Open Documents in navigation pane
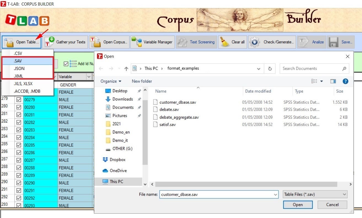This screenshot has height=218, width=362. coord(123,107)
